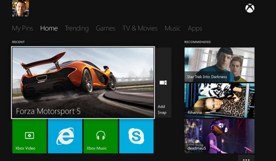
Task: Open the Music tab
Action: pos(173,28)
